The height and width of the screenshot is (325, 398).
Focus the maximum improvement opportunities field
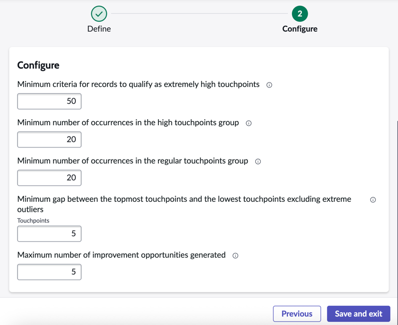[x=49, y=272]
